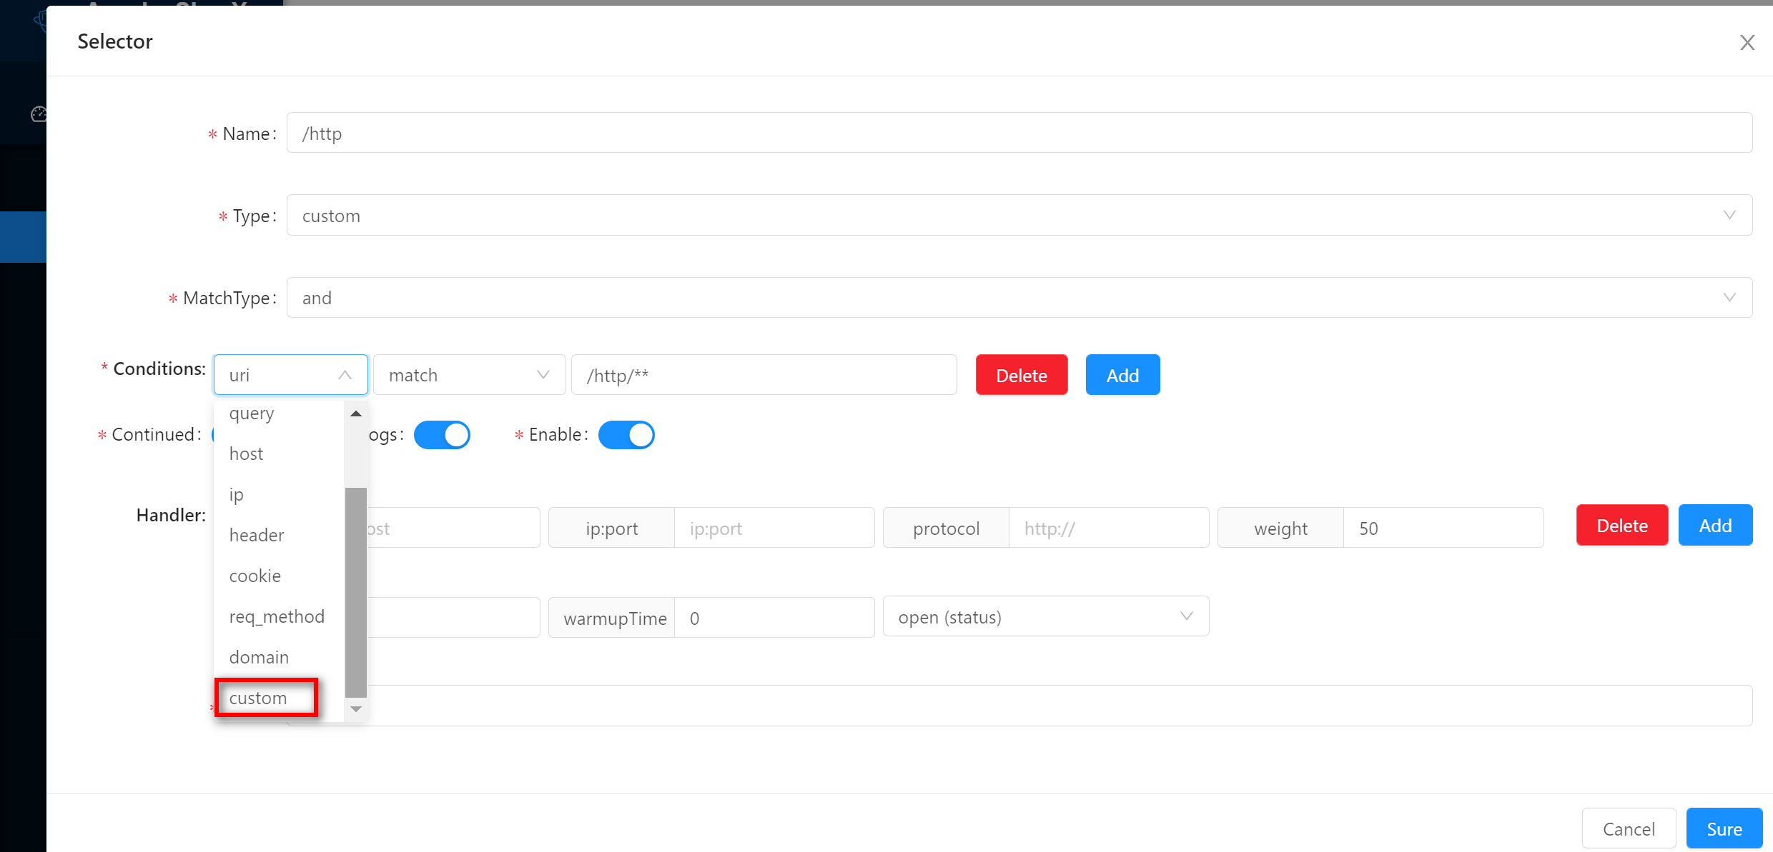Choose header option in dropdown list

click(x=257, y=535)
